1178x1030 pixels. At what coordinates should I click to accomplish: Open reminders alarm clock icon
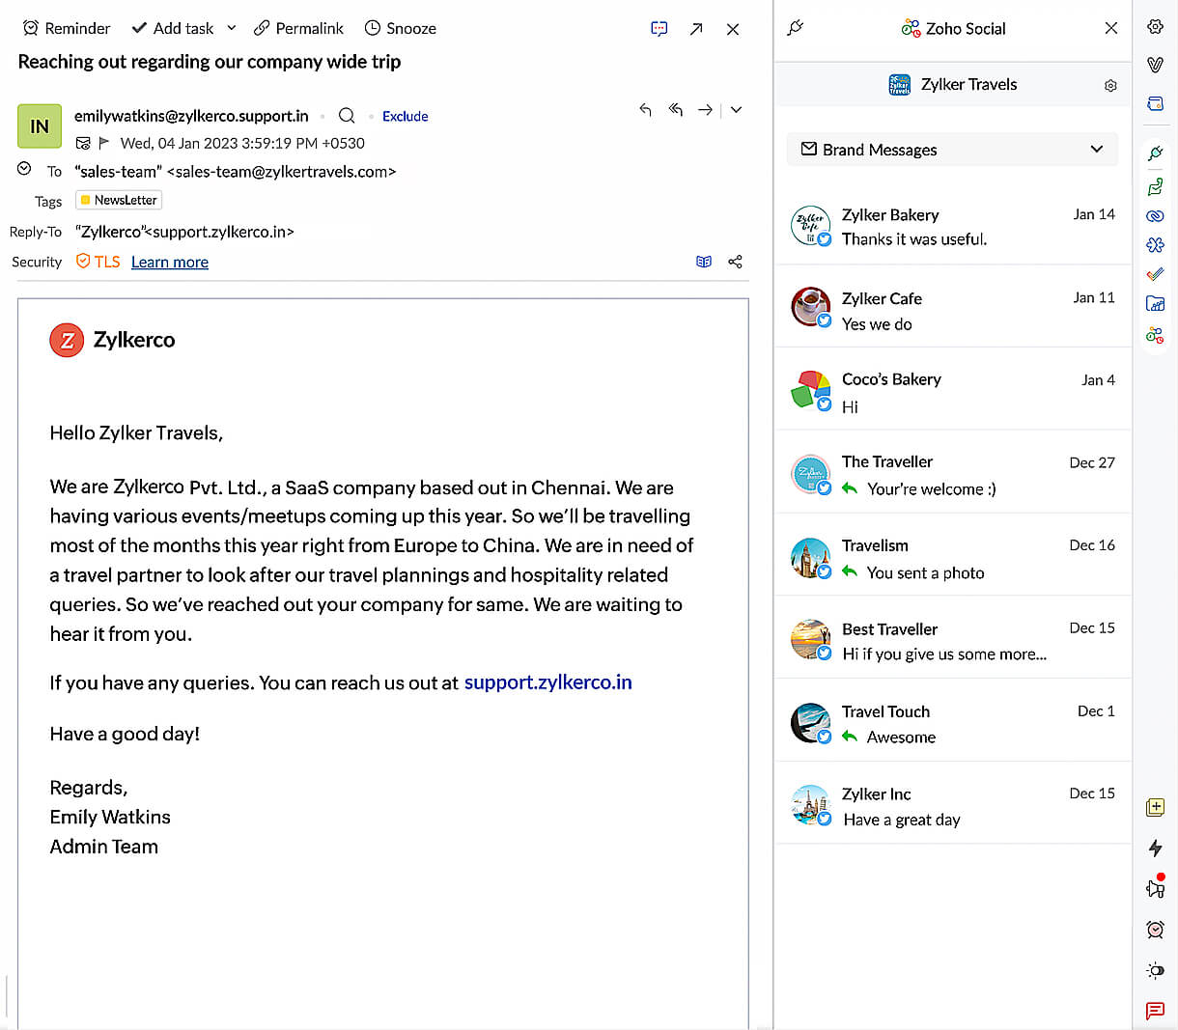click(1155, 930)
